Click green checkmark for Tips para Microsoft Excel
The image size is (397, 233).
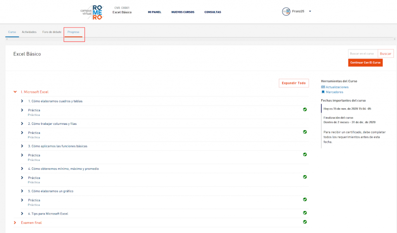[305, 213]
